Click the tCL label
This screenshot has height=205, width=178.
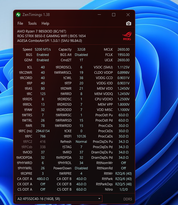[30, 67]
